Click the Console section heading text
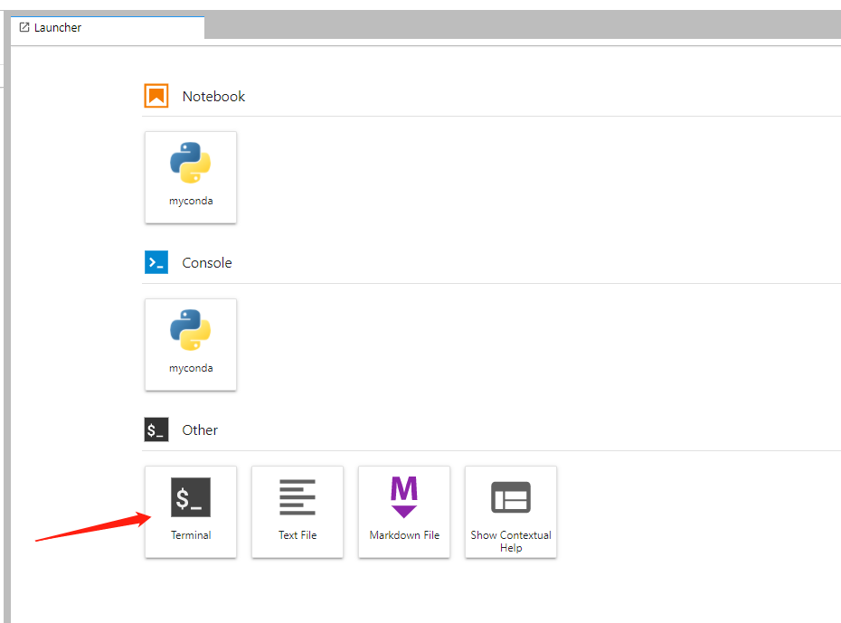 (207, 263)
